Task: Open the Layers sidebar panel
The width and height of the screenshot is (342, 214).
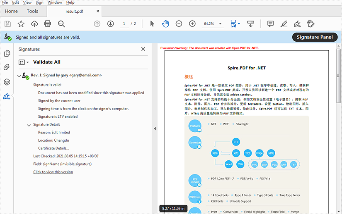Action: point(7,82)
